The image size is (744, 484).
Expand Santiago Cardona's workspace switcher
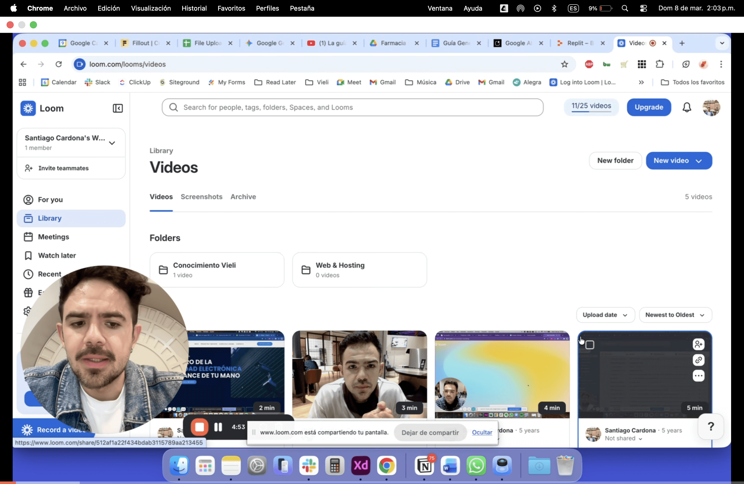point(112,143)
